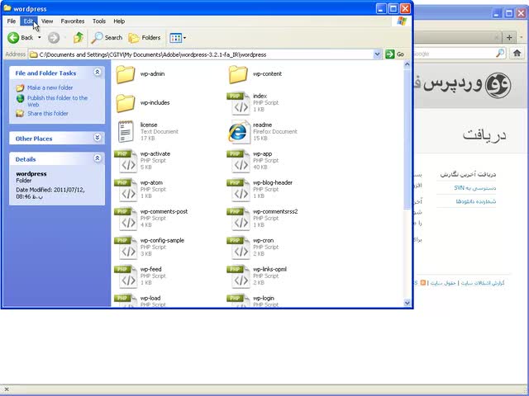The width and height of the screenshot is (529, 396).
Task: Collapse the File and Folder Tasks panel
Action: pos(98,72)
